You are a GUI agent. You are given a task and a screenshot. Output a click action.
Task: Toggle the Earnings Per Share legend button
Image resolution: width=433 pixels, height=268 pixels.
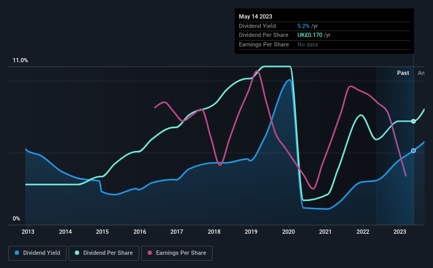pyautogui.click(x=177, y=253)
